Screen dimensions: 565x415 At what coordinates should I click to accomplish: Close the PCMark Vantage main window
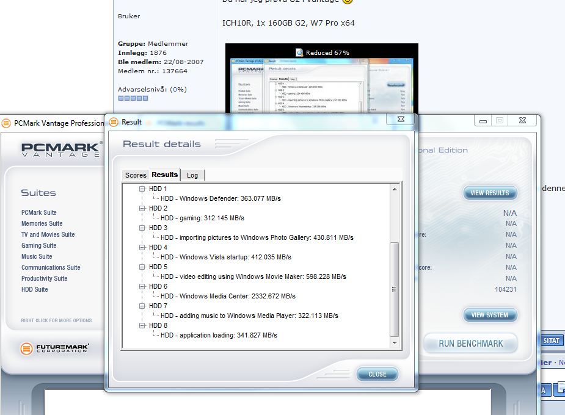coord(522,121)
